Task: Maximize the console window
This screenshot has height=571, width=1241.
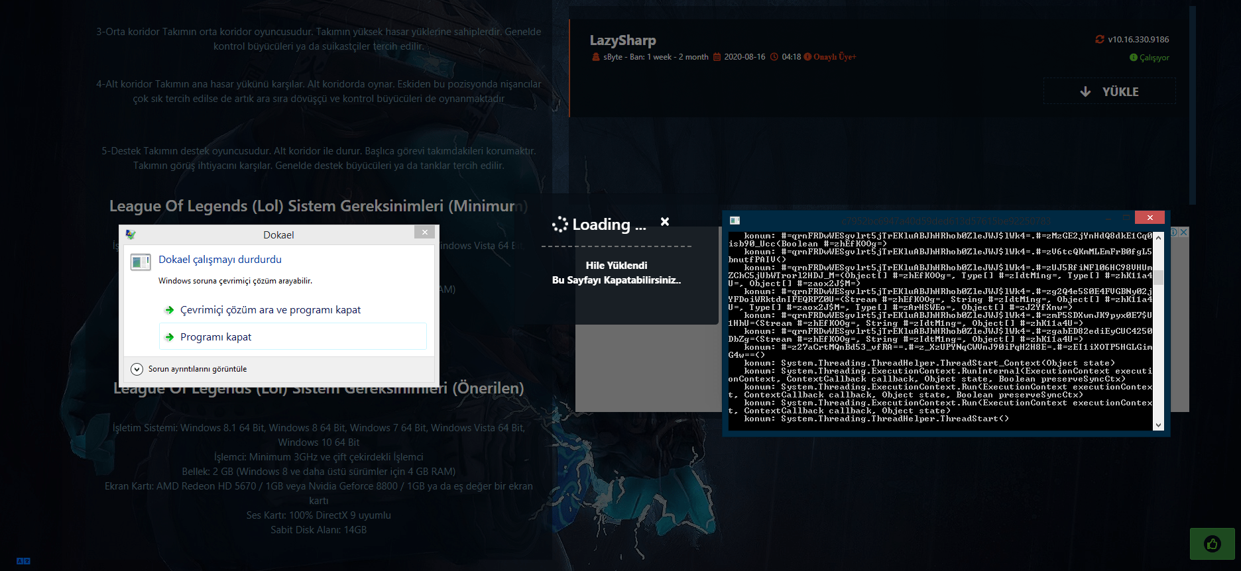Action: click(x=1126, y=218)
